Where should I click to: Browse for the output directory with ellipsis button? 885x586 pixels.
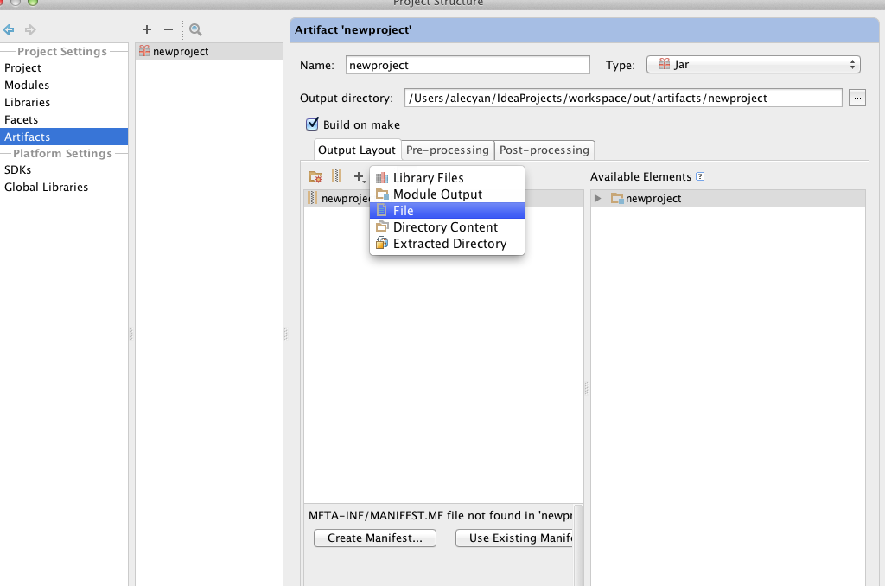856,98
